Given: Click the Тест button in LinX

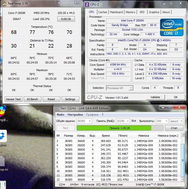Looking at the screenshot, I should 66,128.
